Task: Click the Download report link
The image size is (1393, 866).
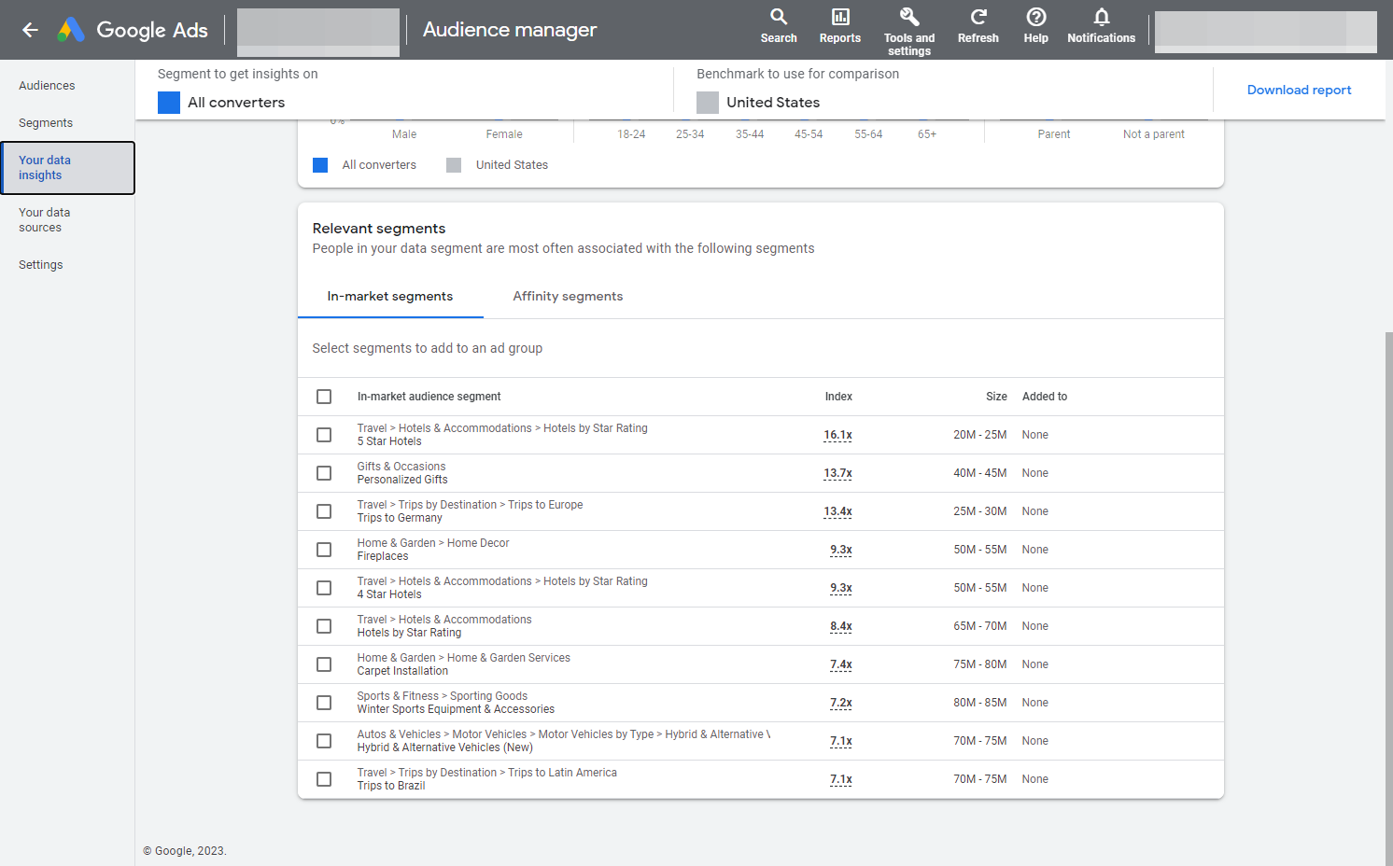Action: pyautogui.click(x=1299, y=91)
